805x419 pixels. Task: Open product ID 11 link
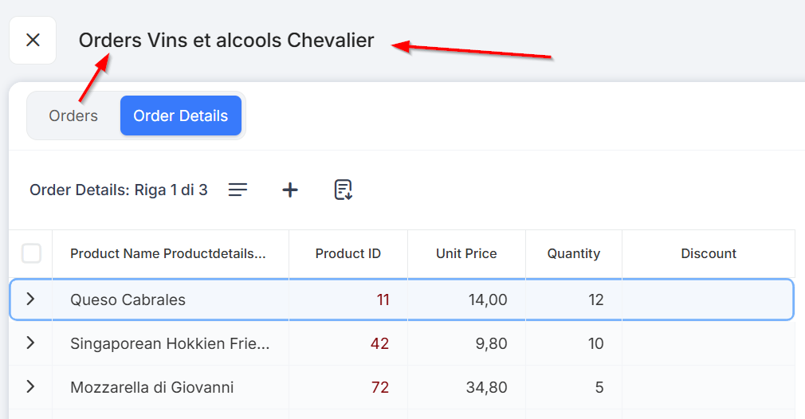383,300
